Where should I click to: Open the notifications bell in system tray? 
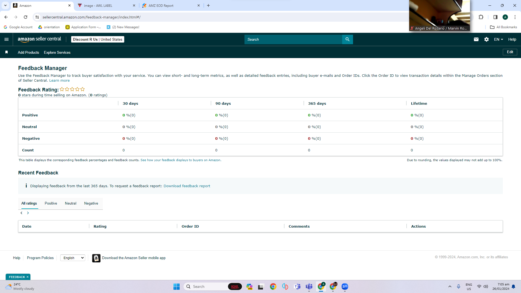[513, 286]
